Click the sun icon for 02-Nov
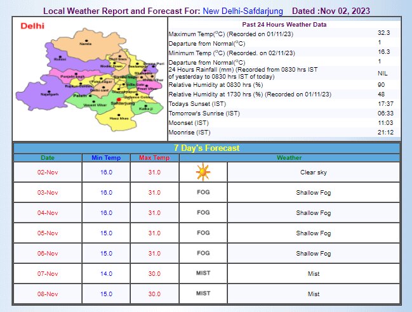Image resolution: width=412 pixels, height=312 pixels. click(203, 172)
